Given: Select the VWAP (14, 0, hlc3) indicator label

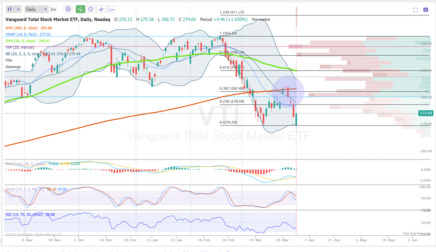Looking at the screenshot, I should point(21,34).
